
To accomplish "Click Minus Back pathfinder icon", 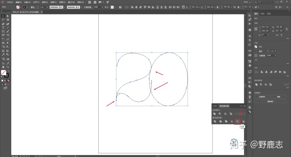I will pos(243,121).
